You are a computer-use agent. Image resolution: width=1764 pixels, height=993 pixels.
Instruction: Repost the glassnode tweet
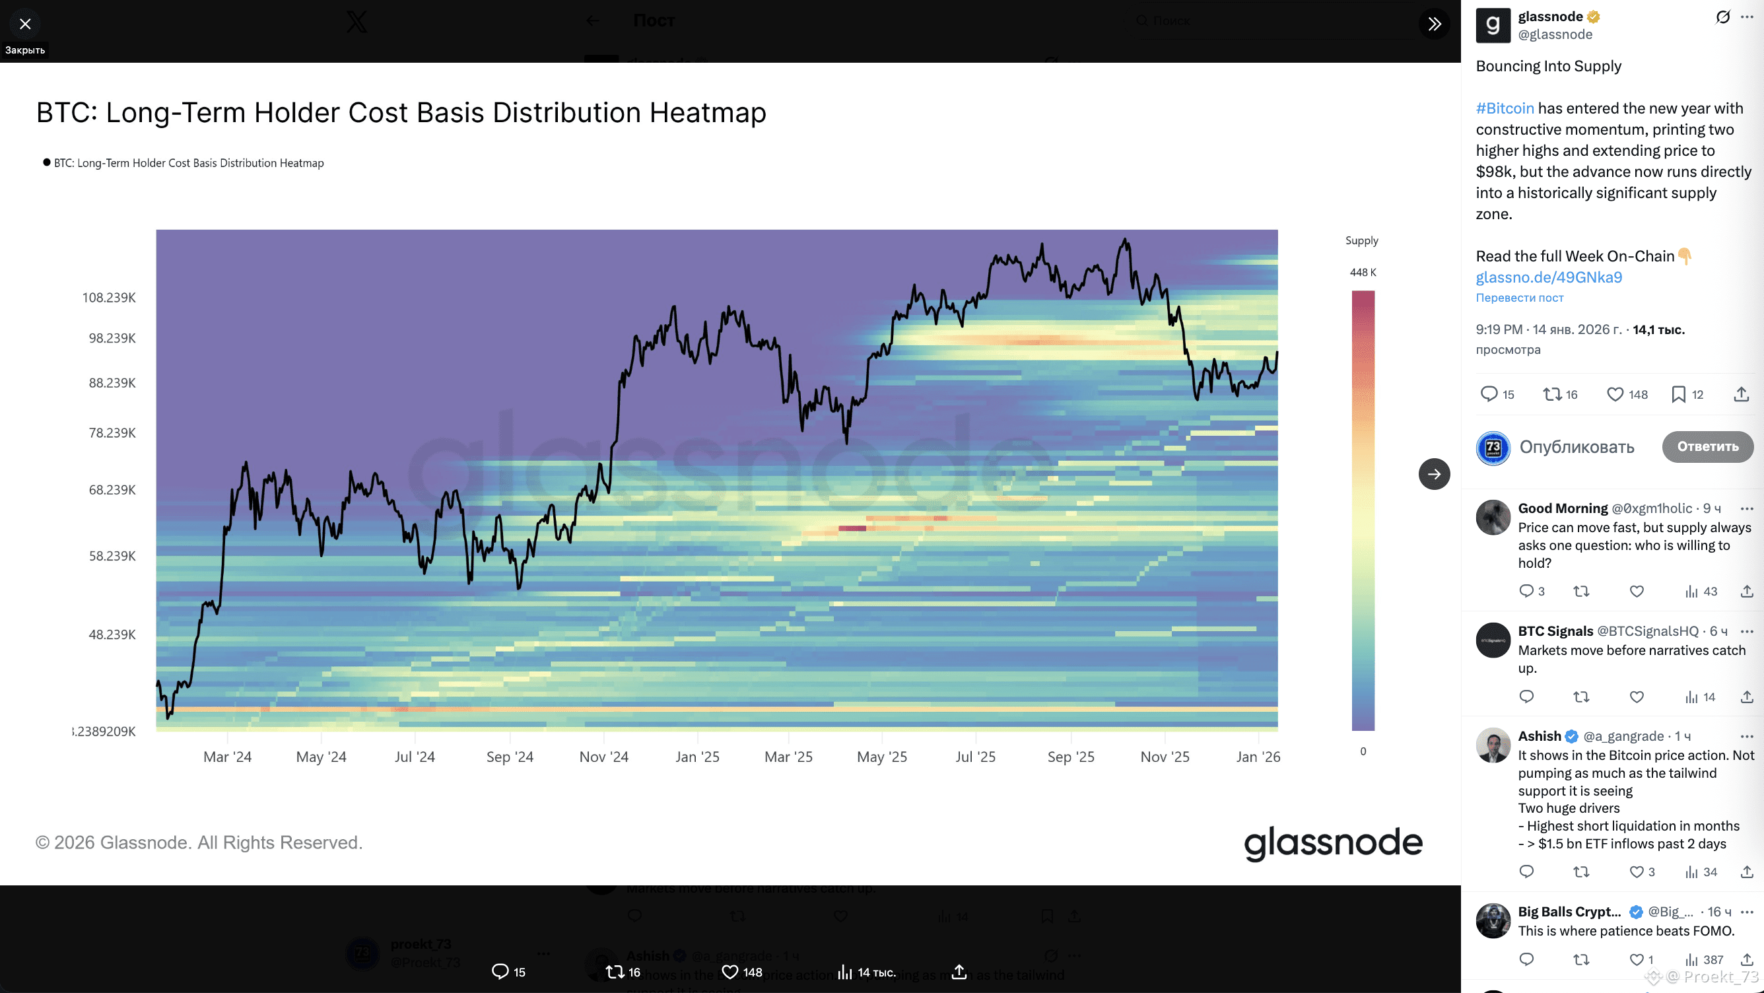tap(1551, 394)
